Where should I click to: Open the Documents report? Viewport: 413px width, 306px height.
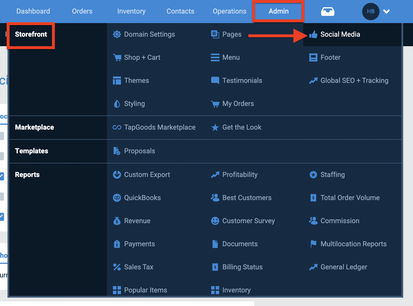(x=240, y=244)
